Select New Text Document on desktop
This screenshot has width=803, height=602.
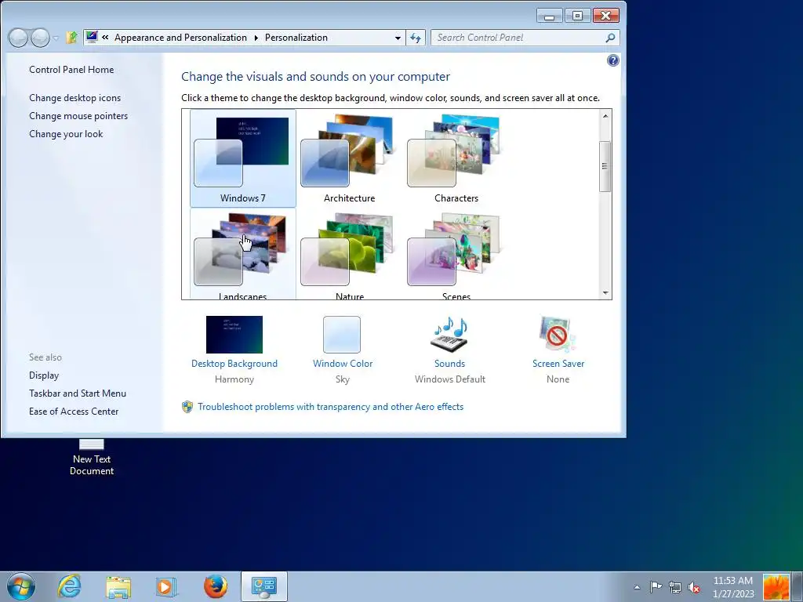92,458
